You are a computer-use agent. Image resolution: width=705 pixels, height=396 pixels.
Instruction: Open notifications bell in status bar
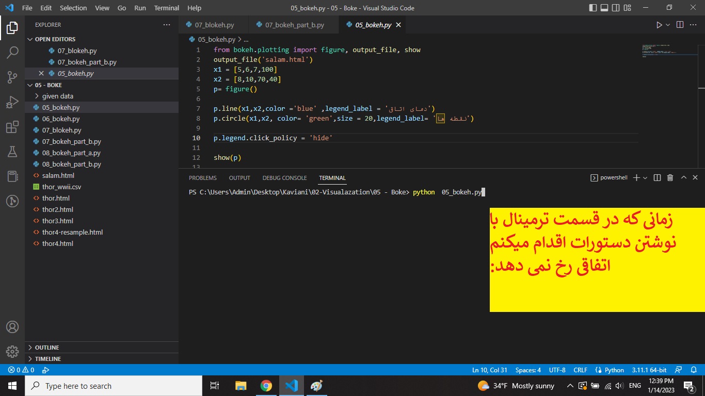[x=694, y=370]
